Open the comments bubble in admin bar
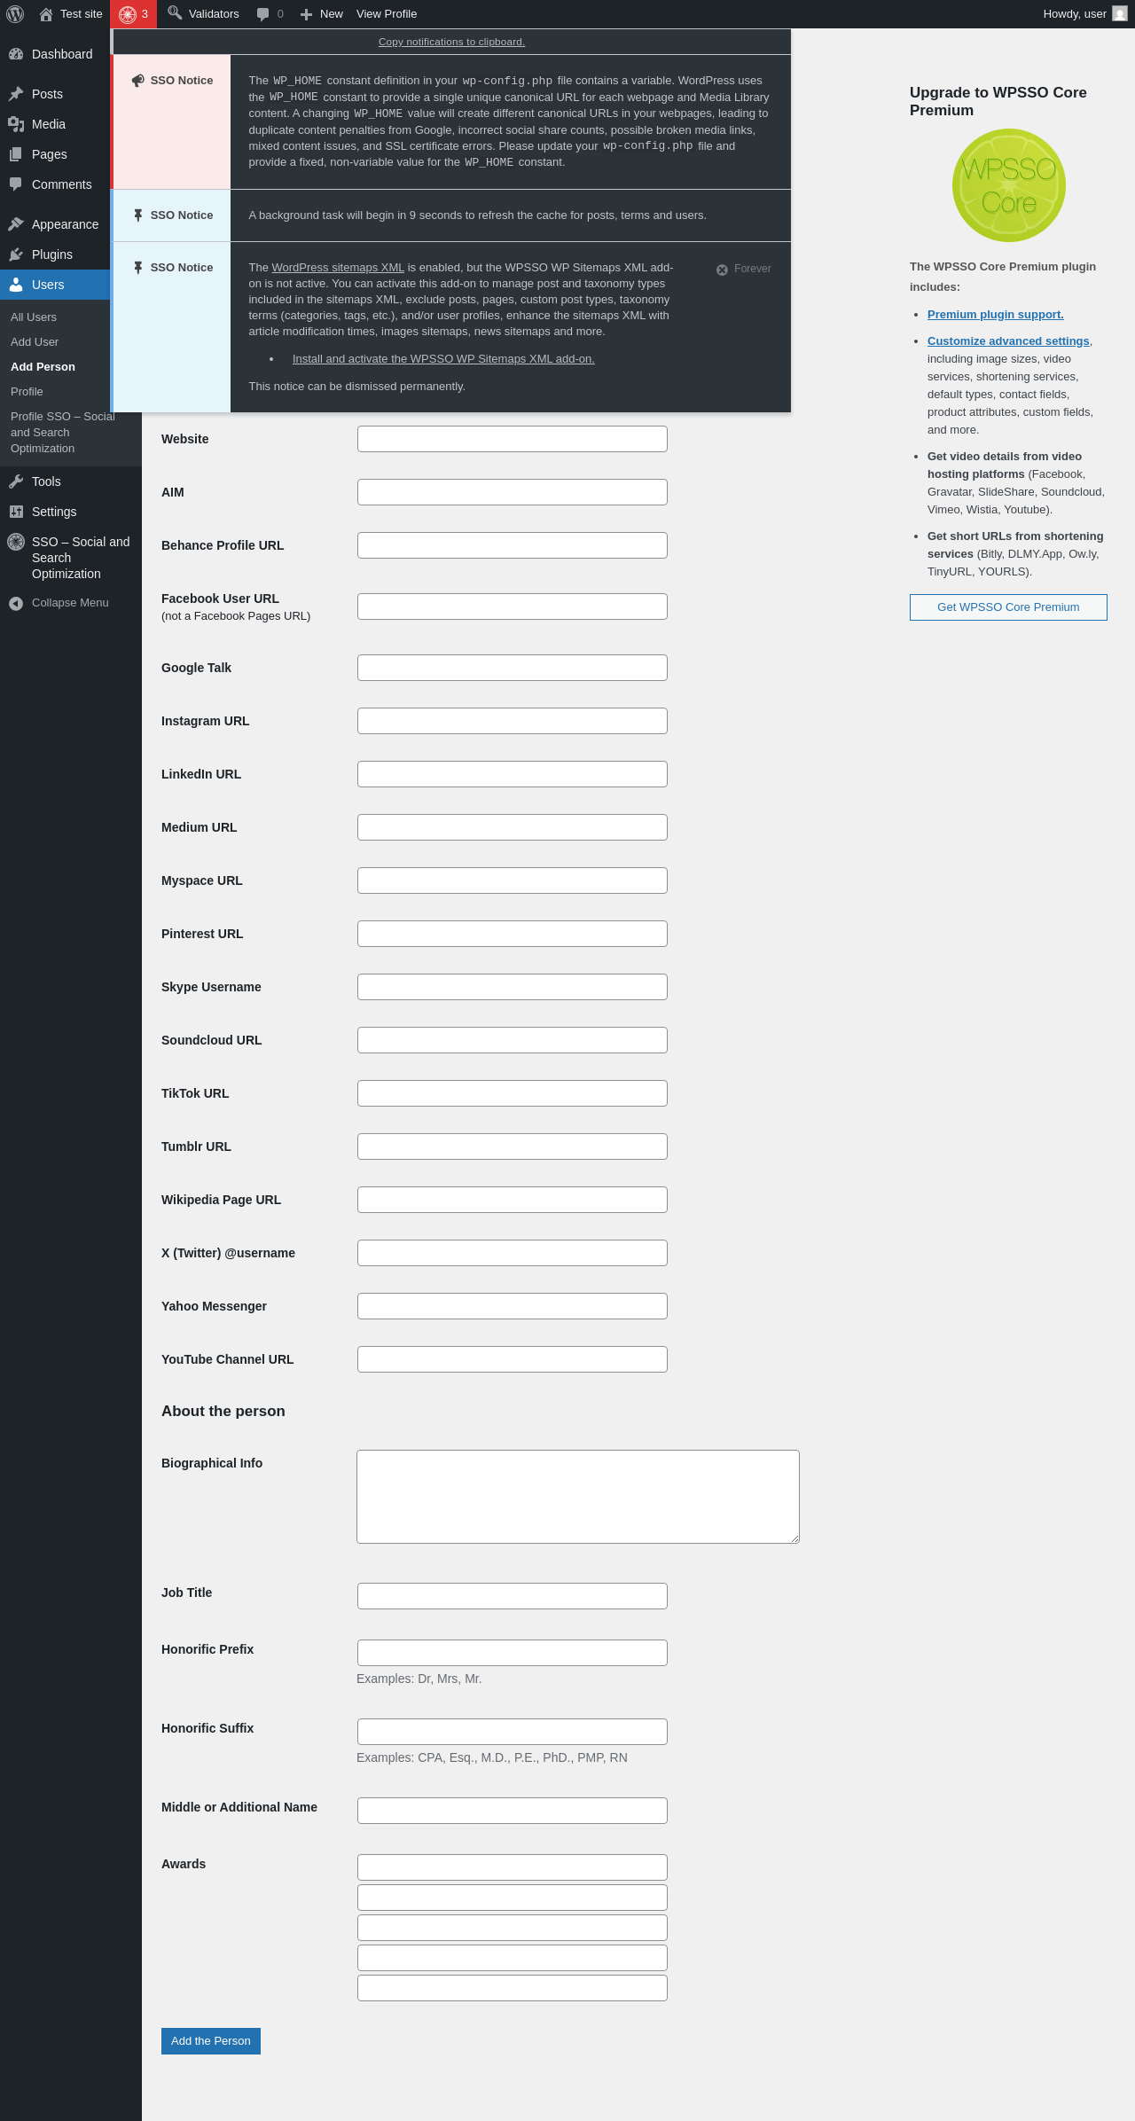 [262, 14]
